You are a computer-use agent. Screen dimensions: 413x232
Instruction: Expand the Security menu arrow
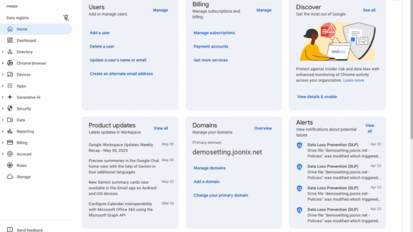3,108
